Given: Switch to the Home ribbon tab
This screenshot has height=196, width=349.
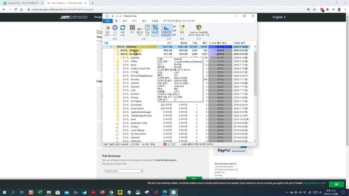Looking at the screenshot, I should coord(116,21).
